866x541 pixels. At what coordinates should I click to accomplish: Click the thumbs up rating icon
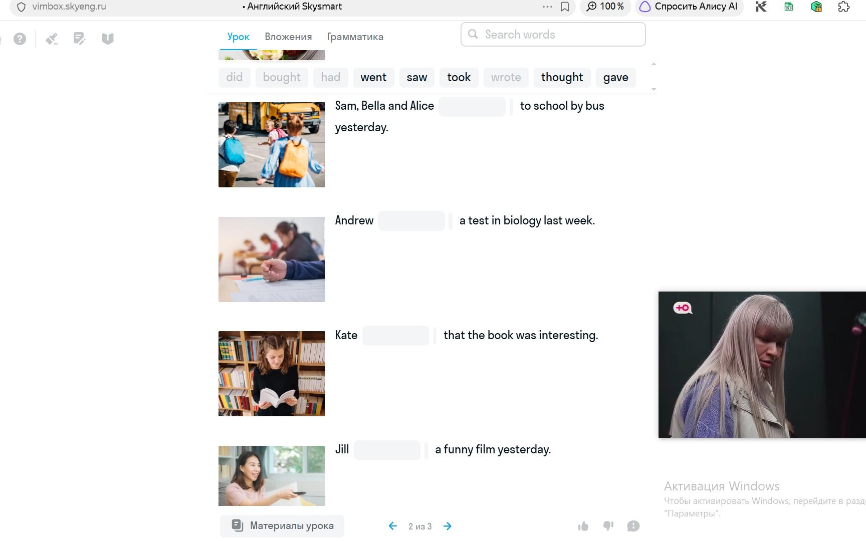point(583,526)
